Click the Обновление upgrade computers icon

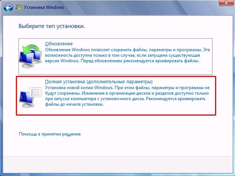click(x=31, y=56)
